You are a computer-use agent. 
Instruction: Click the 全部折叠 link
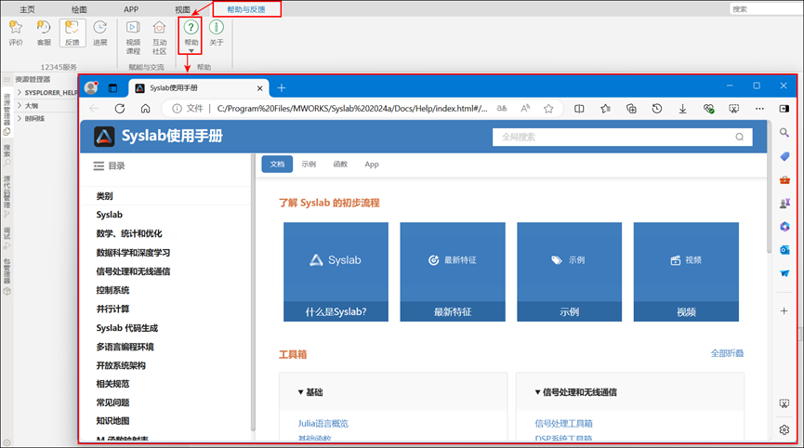coord(727,353)
